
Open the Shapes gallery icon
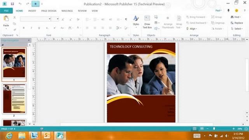[x=157, y=29]
